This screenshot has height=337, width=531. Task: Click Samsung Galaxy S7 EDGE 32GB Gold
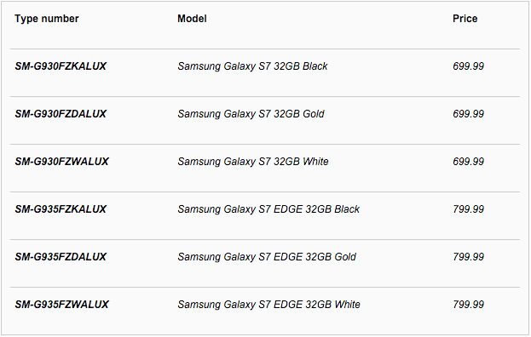coord(267,257)
